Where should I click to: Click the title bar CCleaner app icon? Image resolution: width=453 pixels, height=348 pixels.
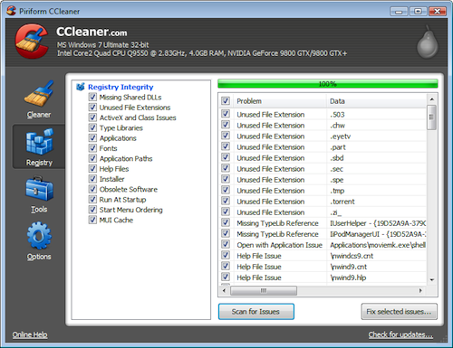tap(11, 11)
